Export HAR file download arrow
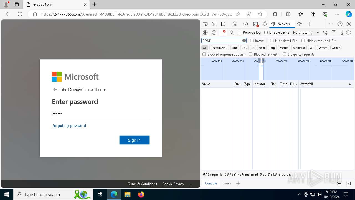The image size is (355, 200). pos(342,32)
